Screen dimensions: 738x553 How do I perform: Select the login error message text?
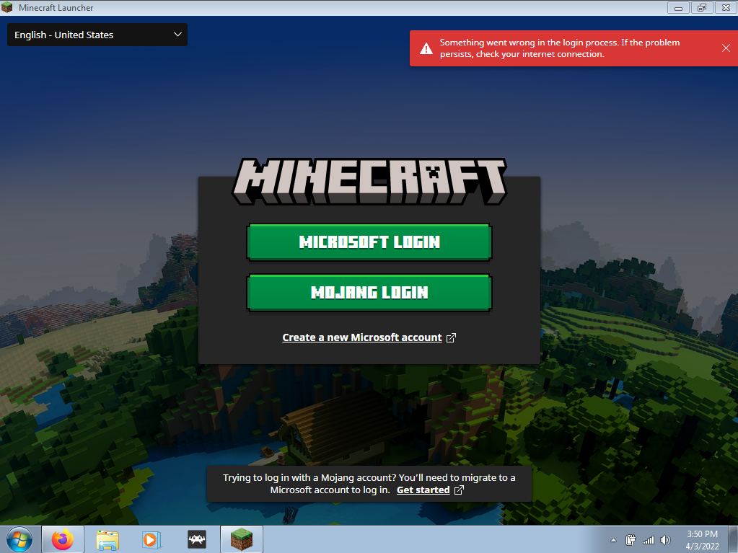coord(560,48)
